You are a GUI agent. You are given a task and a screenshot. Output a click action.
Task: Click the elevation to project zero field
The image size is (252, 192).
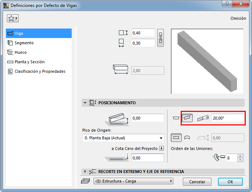(x=148, y=158)
